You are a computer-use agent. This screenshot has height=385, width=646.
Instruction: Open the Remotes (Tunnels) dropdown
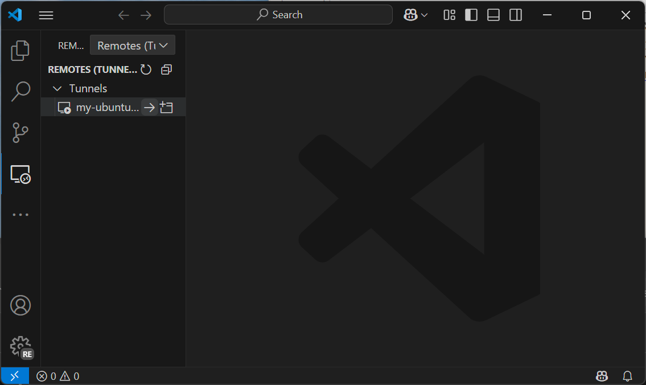click(x=133, y=45)
